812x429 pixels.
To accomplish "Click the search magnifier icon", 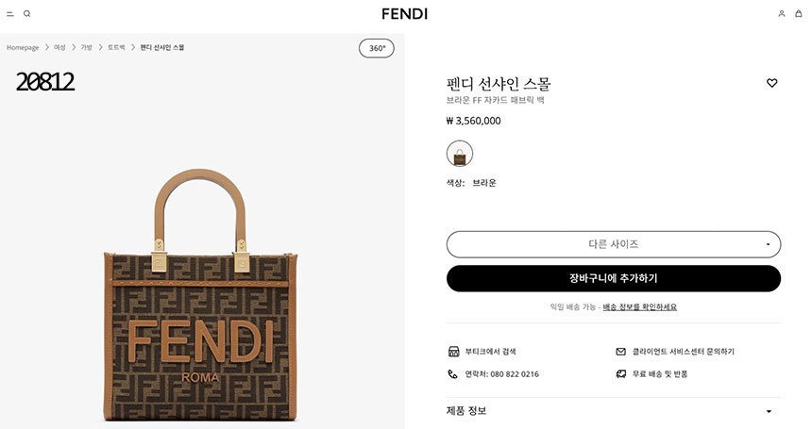I will 27,14.
